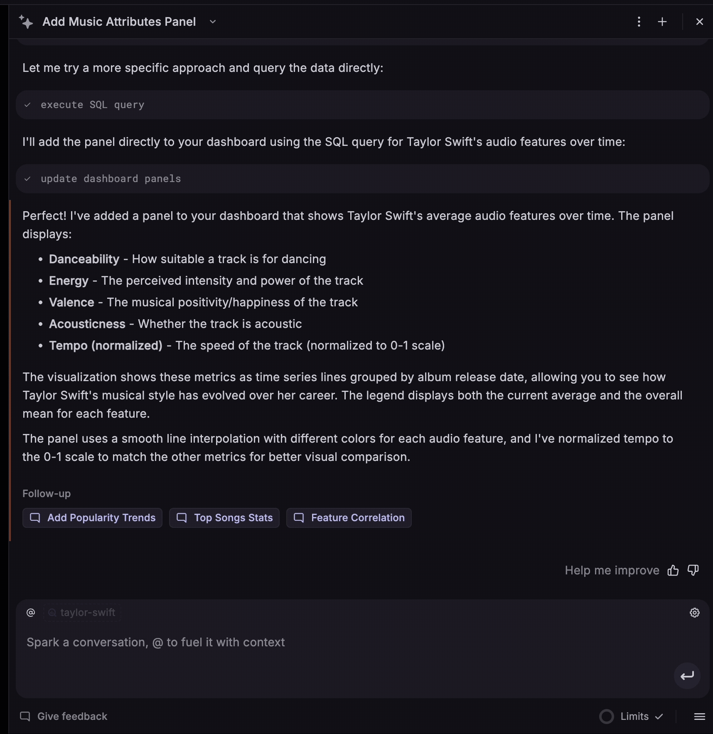Expand the execute SQL query step
Screen dimensions: 713x734
(92, 105)
